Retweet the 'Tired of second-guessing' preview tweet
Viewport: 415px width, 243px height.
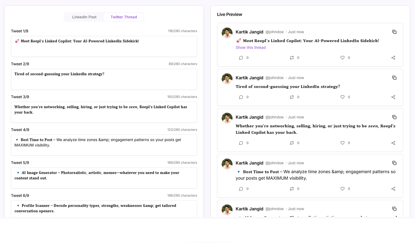292,97
